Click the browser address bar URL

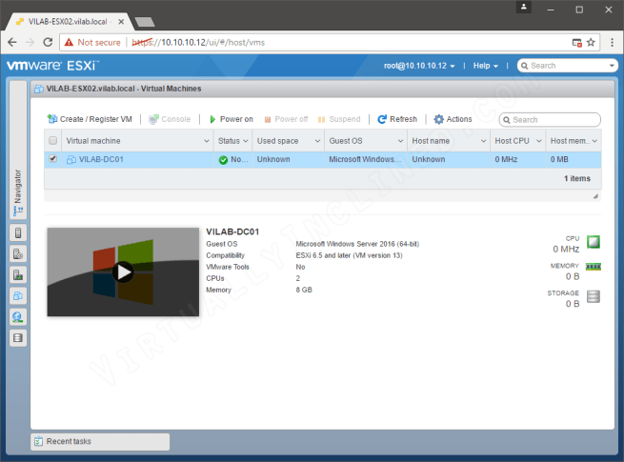pyautogui.click(x=198, y=42)
